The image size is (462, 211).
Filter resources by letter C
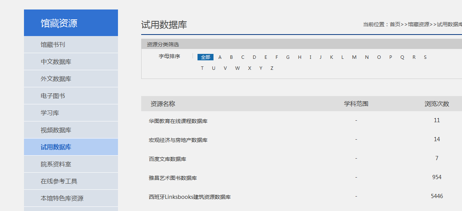[243, 57]
